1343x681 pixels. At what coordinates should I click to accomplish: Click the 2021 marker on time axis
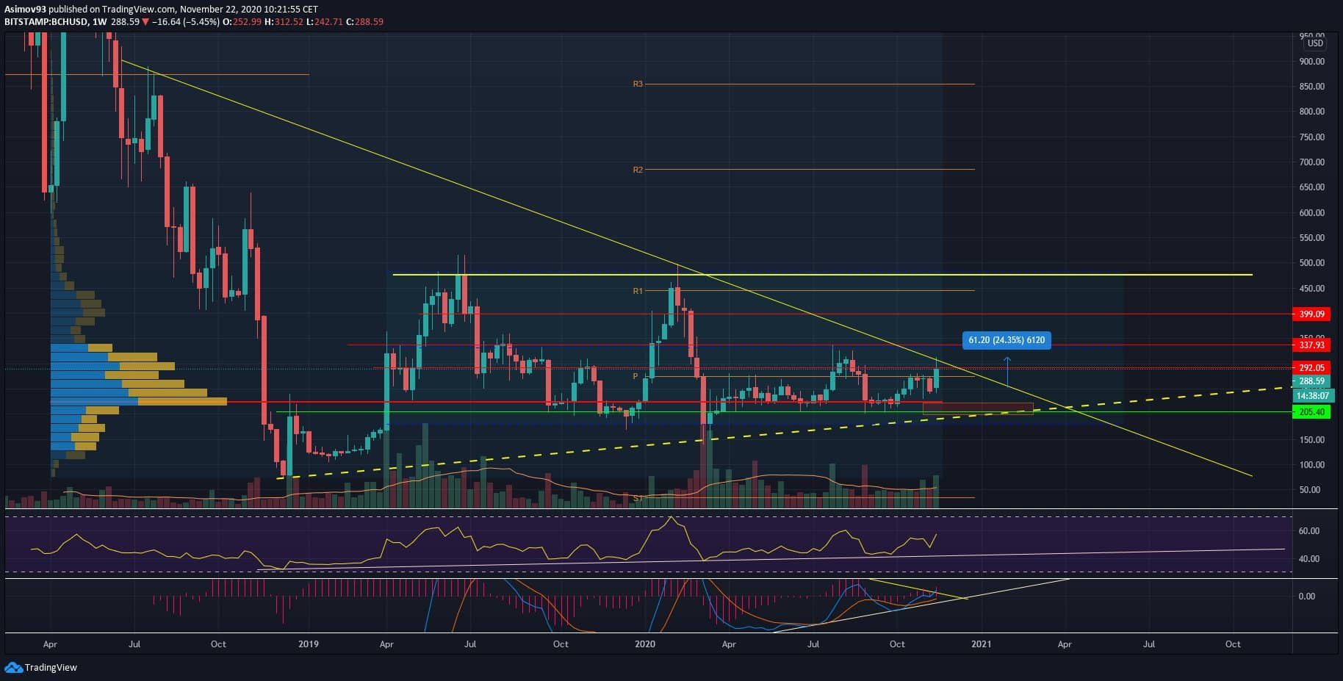(x=981, y=644)
